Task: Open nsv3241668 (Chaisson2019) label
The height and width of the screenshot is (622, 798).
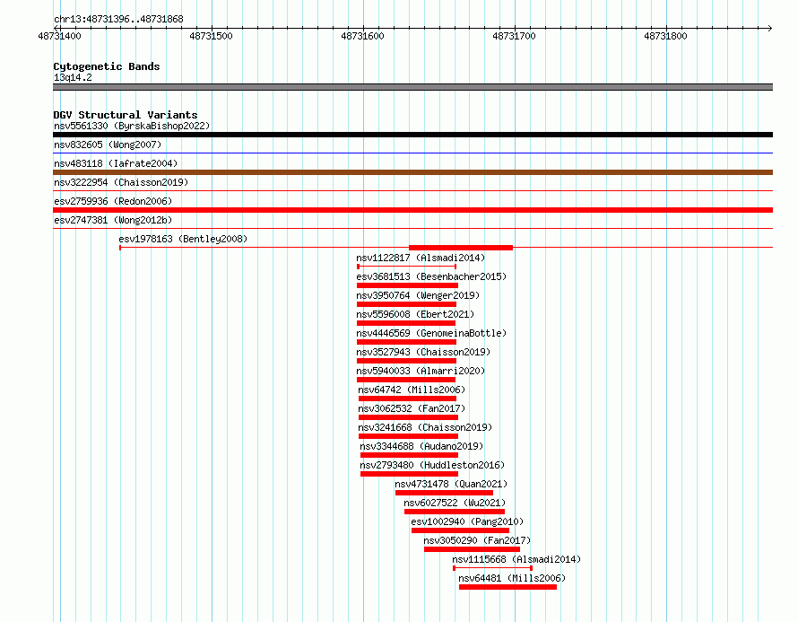Action: (425, 427)
